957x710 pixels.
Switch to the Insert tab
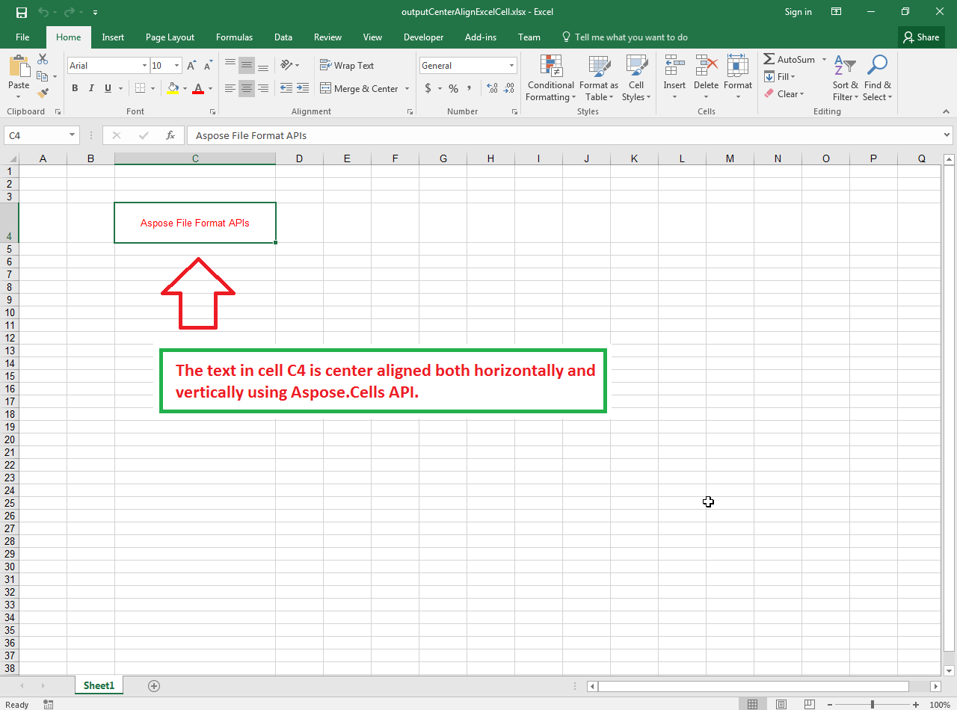tap(114, 37)
